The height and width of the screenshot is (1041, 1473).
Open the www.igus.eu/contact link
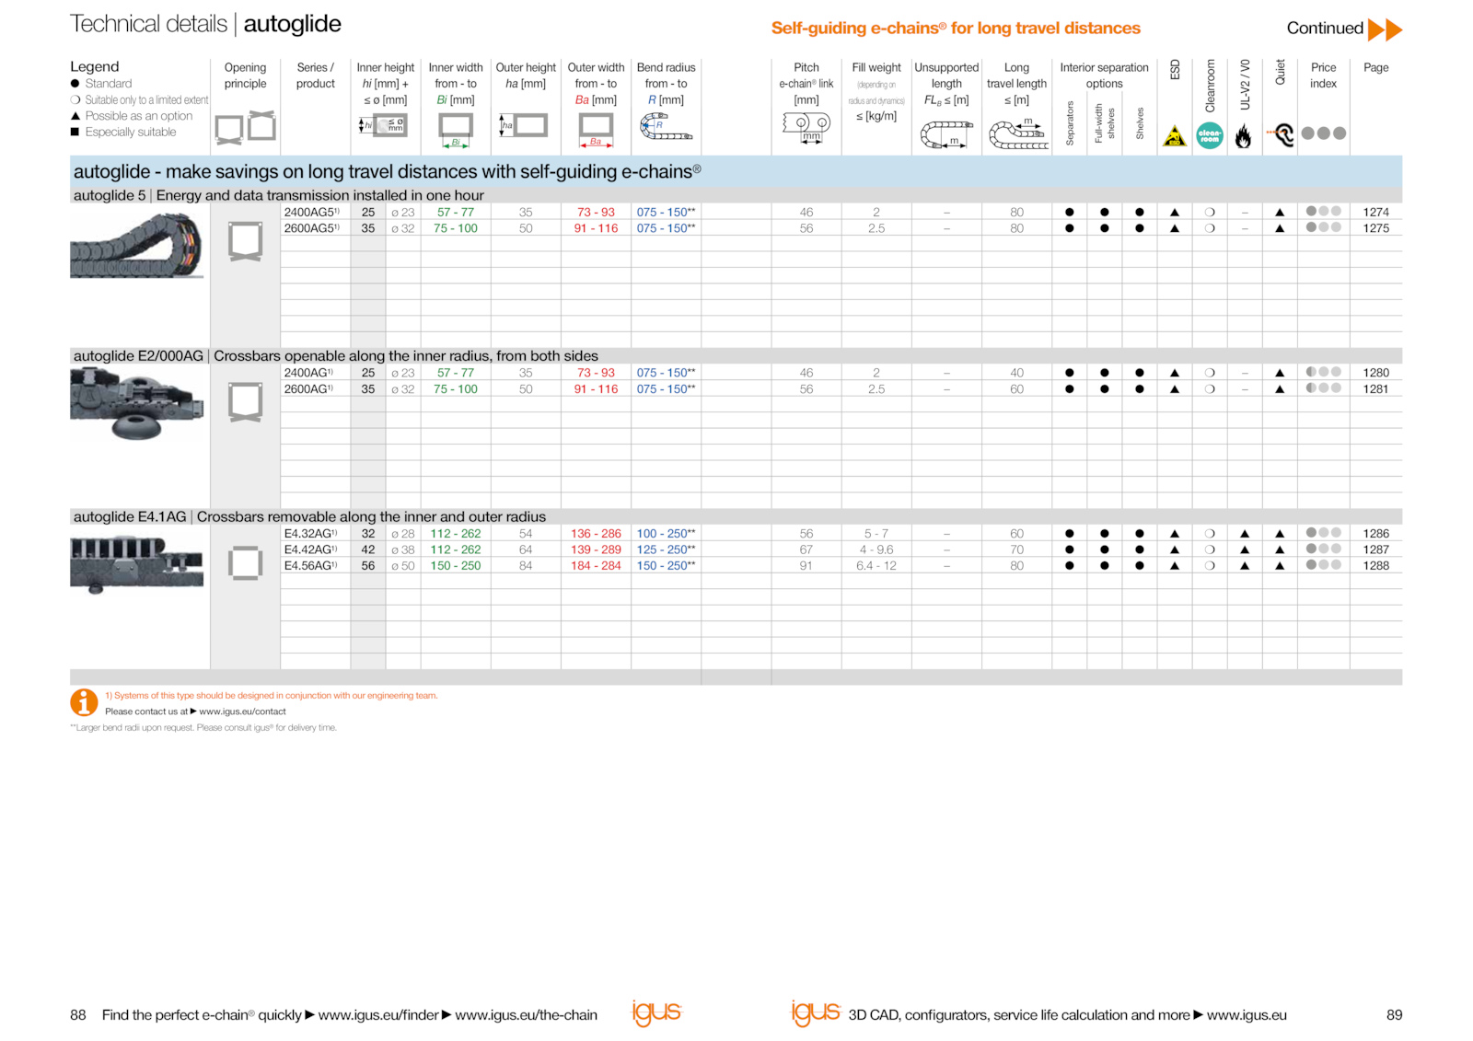click(x=242, y=711)
